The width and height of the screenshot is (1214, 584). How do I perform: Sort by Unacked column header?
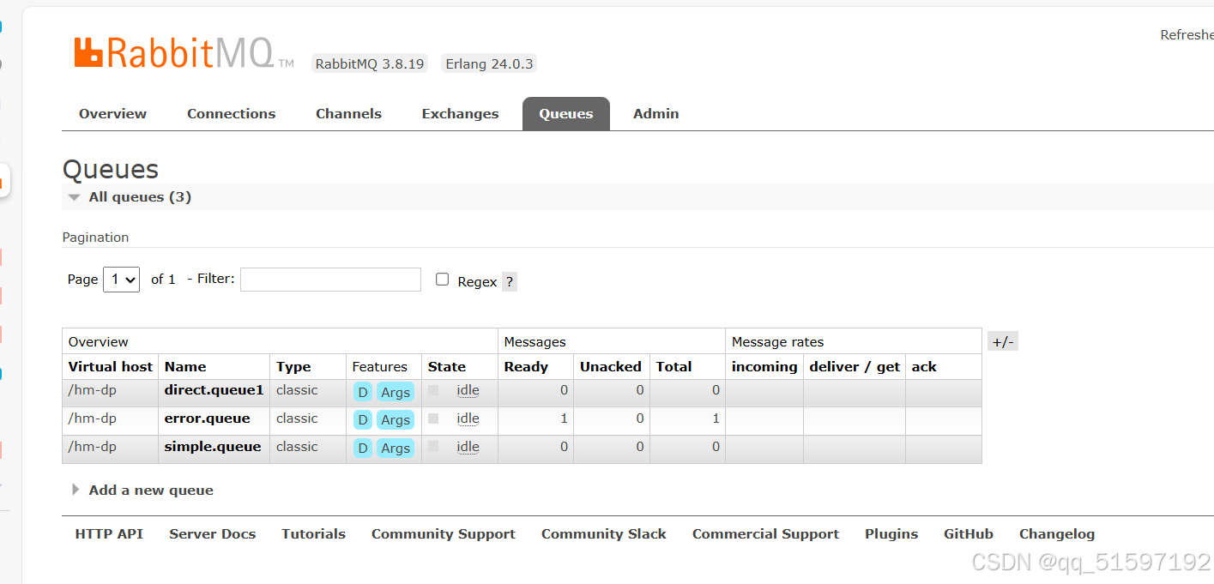[611, 366]
